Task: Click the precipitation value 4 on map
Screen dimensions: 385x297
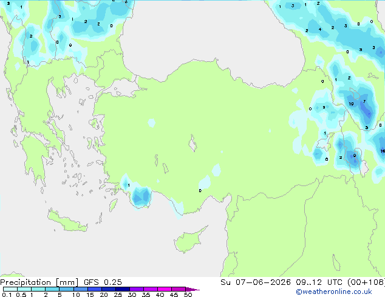Action: click(320, 30)
